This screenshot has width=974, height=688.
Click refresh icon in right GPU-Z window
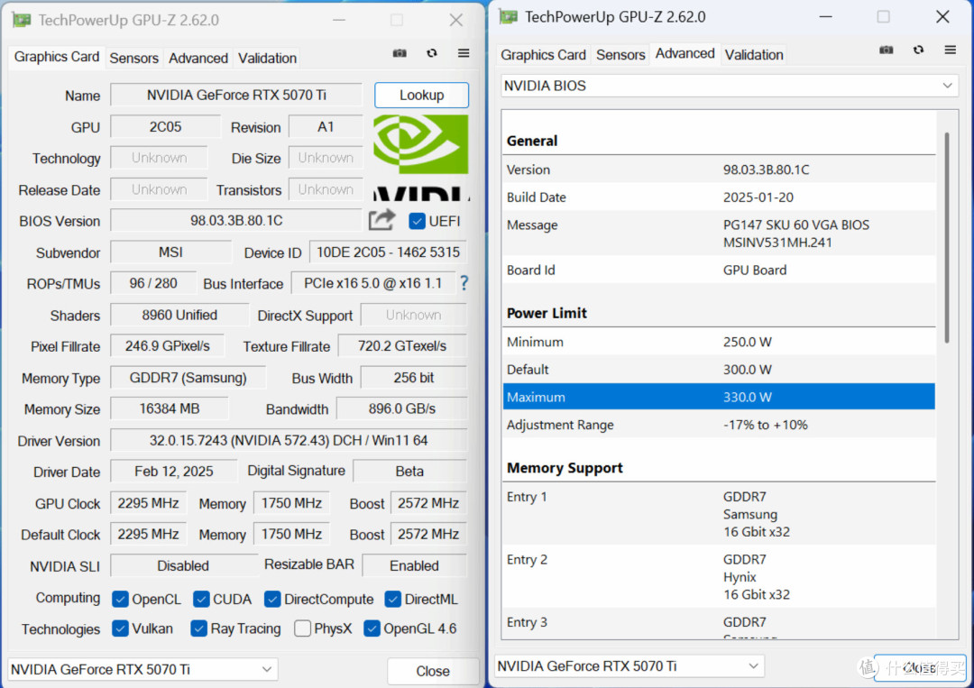click(918, 50)
